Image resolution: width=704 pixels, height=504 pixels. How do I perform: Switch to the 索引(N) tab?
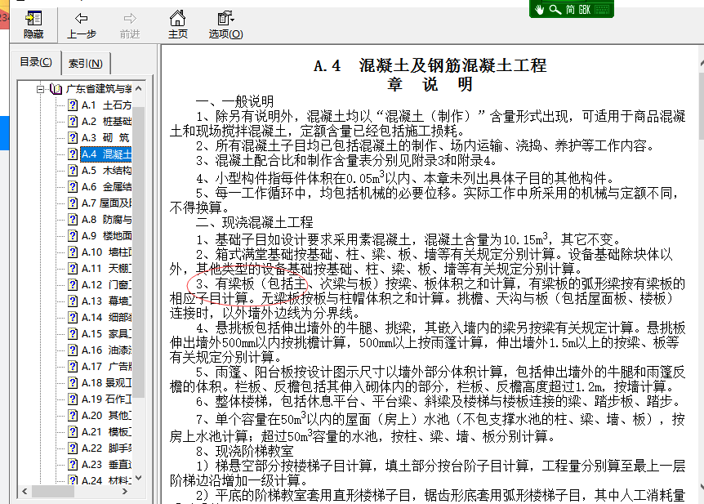tap(85, 64)
